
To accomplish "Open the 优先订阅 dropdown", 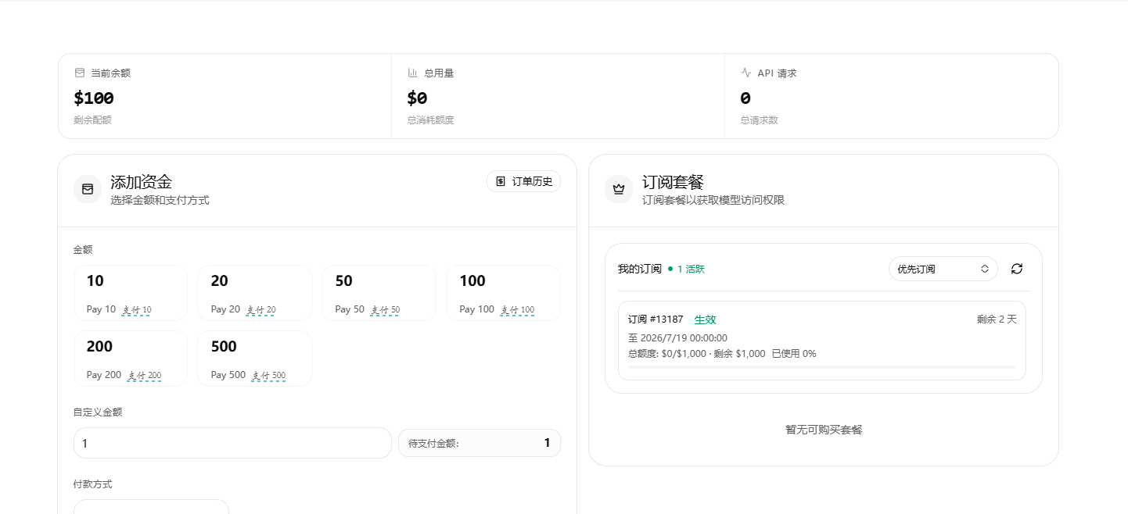I will pyautogui.click(x=943, y=269).
